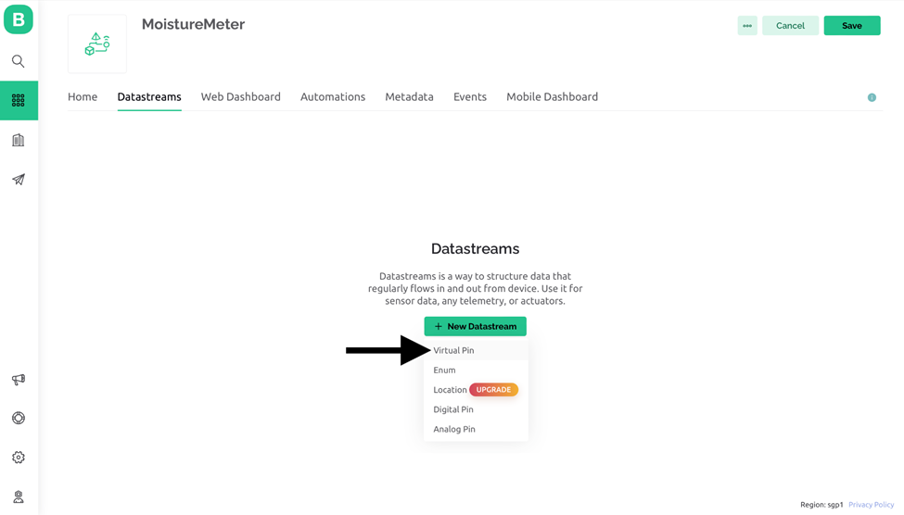Click the Blynk logo icon
The width and height of the screenshot is (904, 515).
click(19, 19)
